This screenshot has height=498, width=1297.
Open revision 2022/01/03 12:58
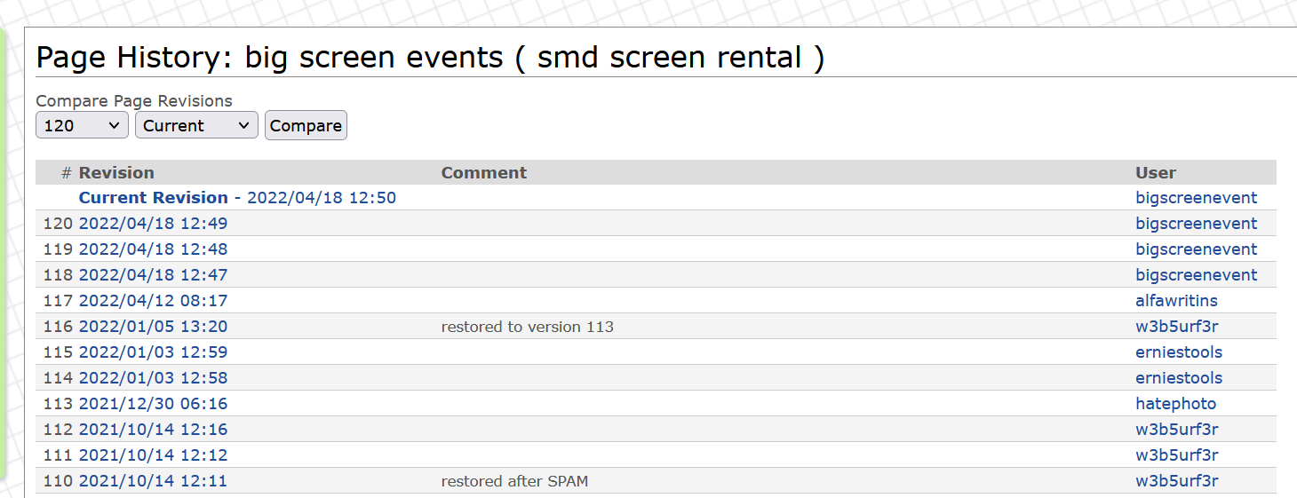[x=153, y=378]
